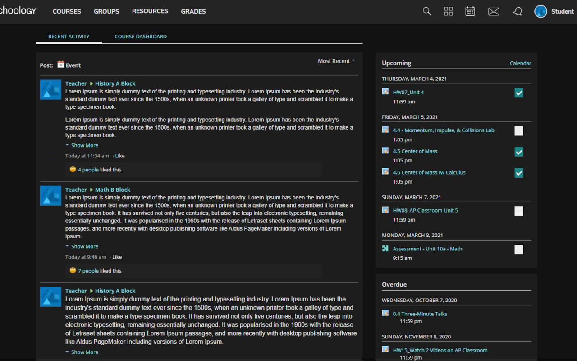The width and height of the screenshot is (577, 361).
Task: Open the calendar icon in top navigation
Action: pos(470,11)
